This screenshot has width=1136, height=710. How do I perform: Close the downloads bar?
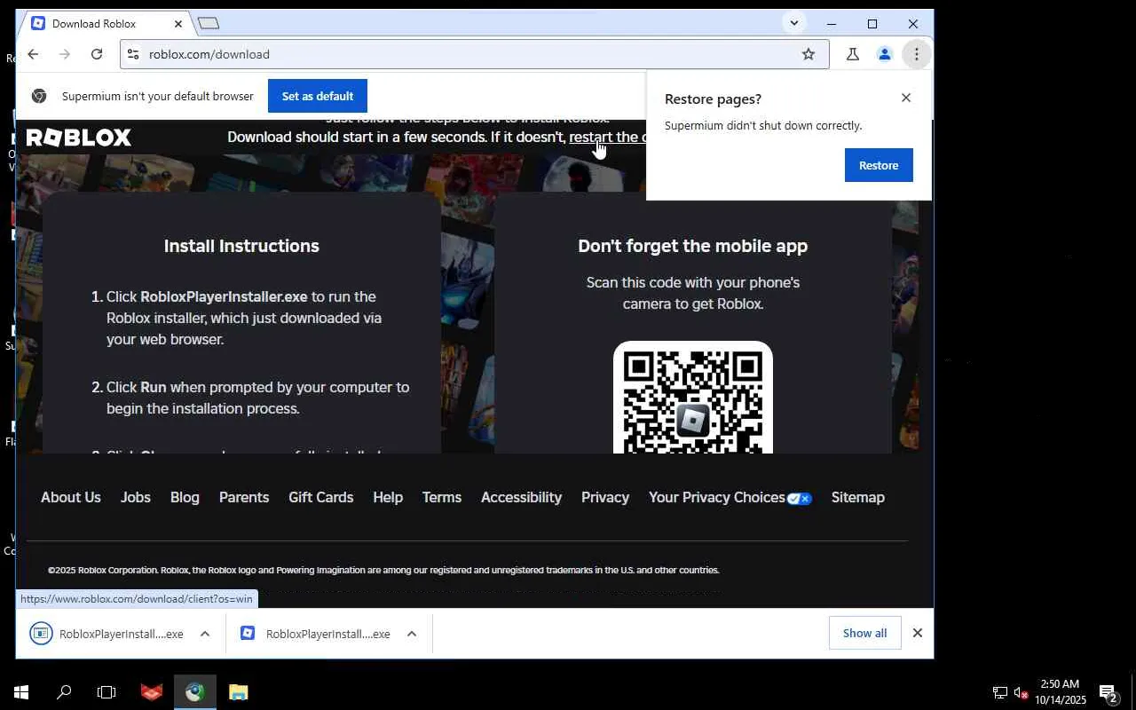click(x=918, y=633)
